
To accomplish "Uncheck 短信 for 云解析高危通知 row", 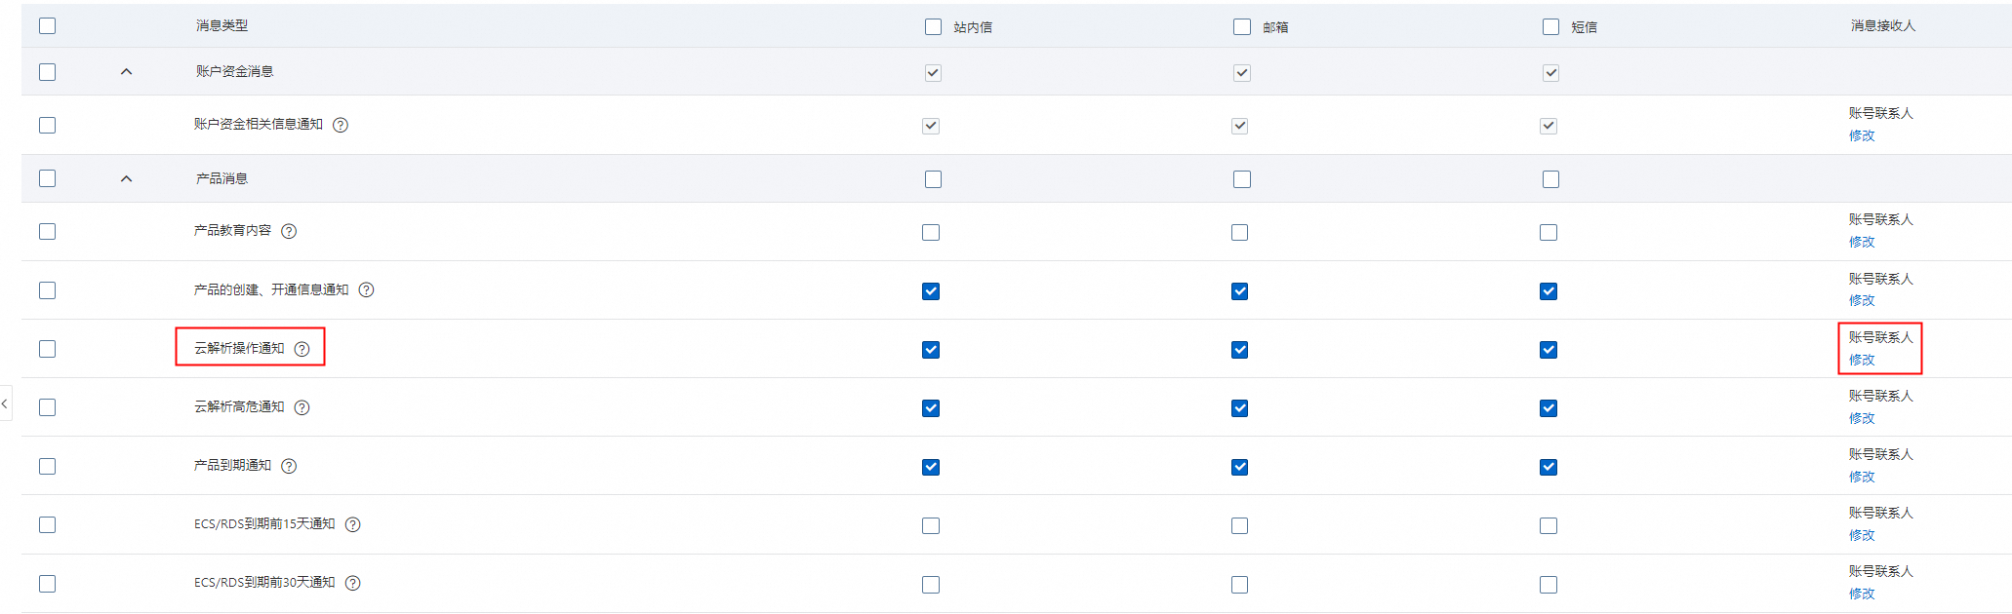I will click(1549, 408).
